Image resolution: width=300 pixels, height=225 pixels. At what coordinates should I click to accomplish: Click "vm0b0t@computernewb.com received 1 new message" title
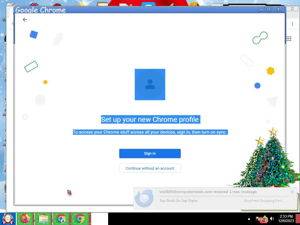208,192
